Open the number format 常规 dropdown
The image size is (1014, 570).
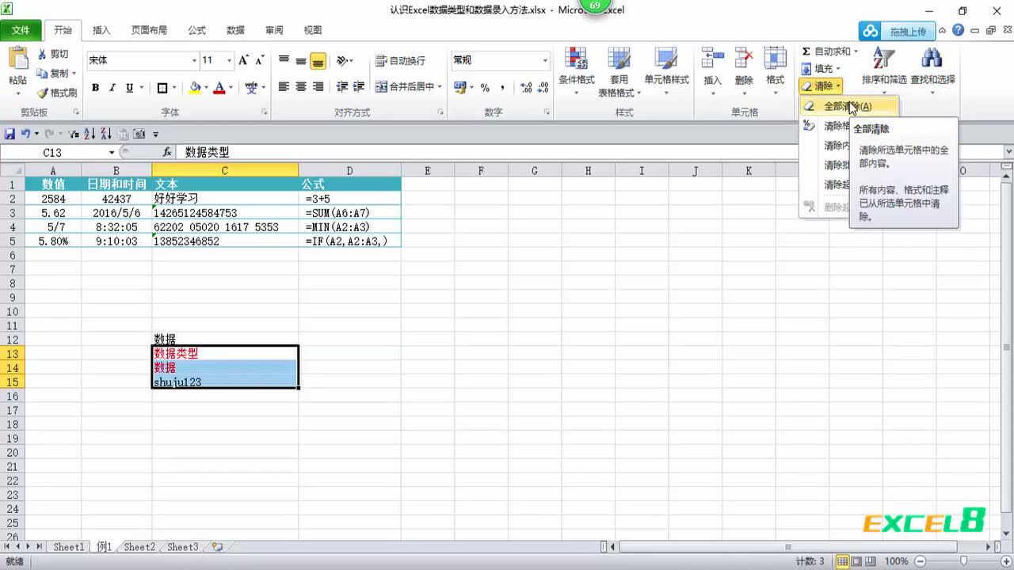tap(545, 60)
